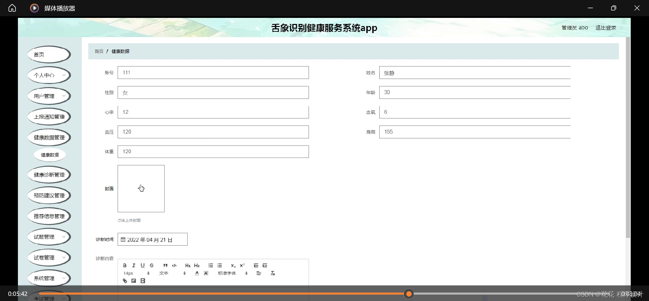Screen dimensions: 649x301
Task: Expand 用户管理 sidebar menu
Action: click(49, 96)
